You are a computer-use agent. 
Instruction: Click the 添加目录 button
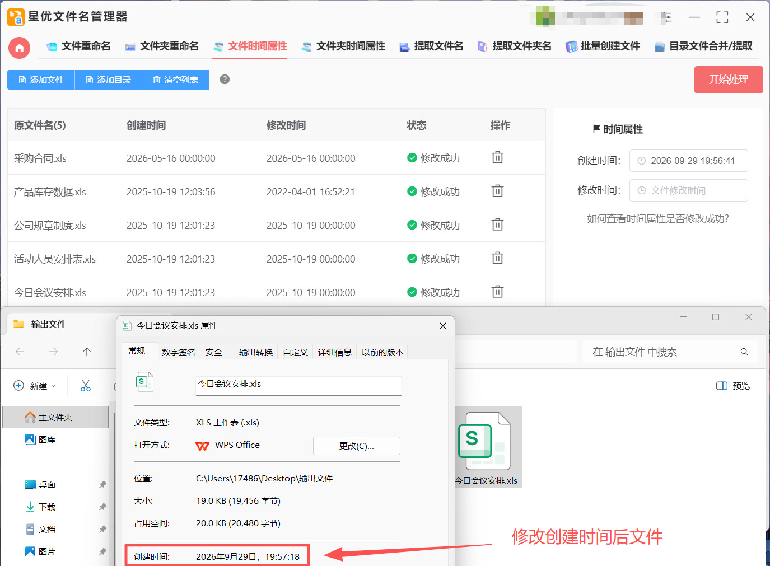108,79
